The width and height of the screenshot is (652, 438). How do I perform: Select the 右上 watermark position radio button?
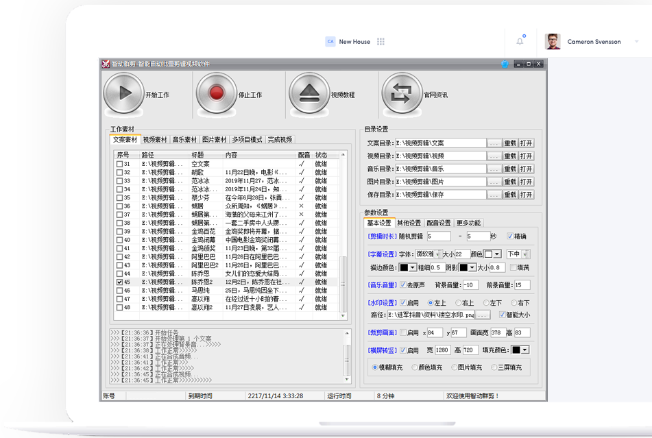tap(458, 303)
